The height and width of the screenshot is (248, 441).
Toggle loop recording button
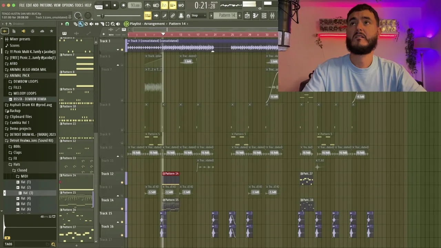click(181, 5)
